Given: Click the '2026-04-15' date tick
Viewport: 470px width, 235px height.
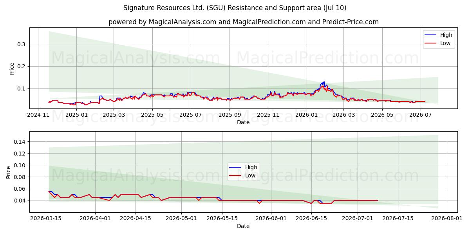Looking at the screenshot, I should pyautogui.click(x=136, y=219).
